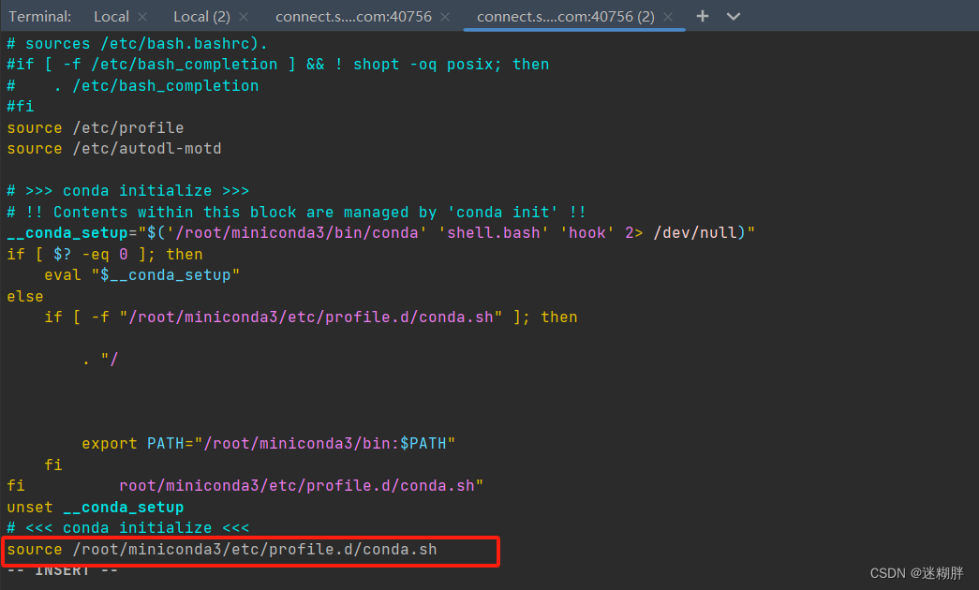979x590 pixels.
Task: Switch to the Local (2) terminal tab
Action: point(201,17)
